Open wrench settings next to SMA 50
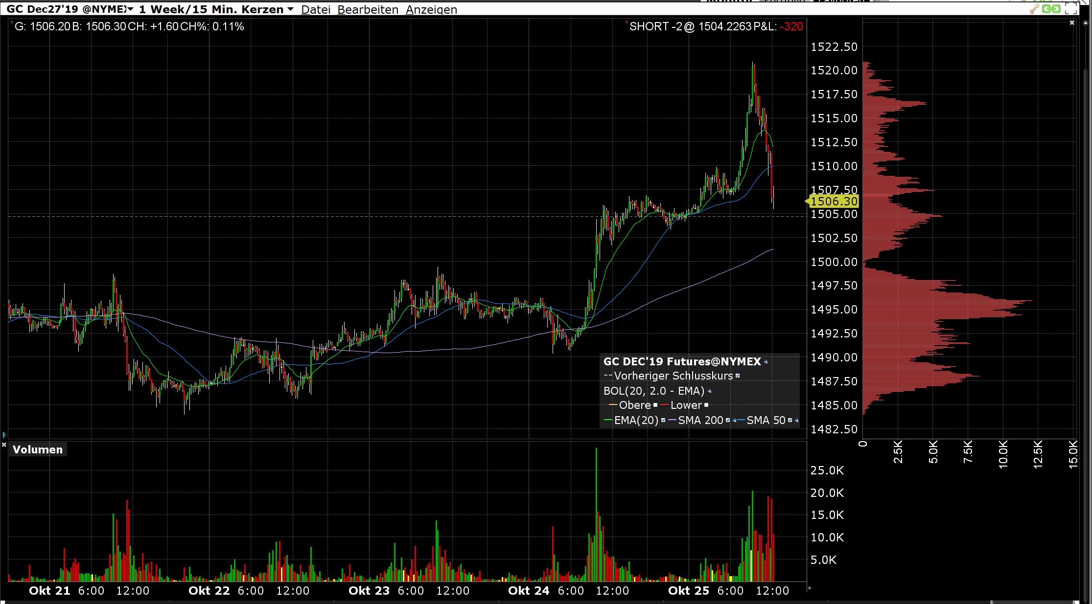 (x=796, y=420)
